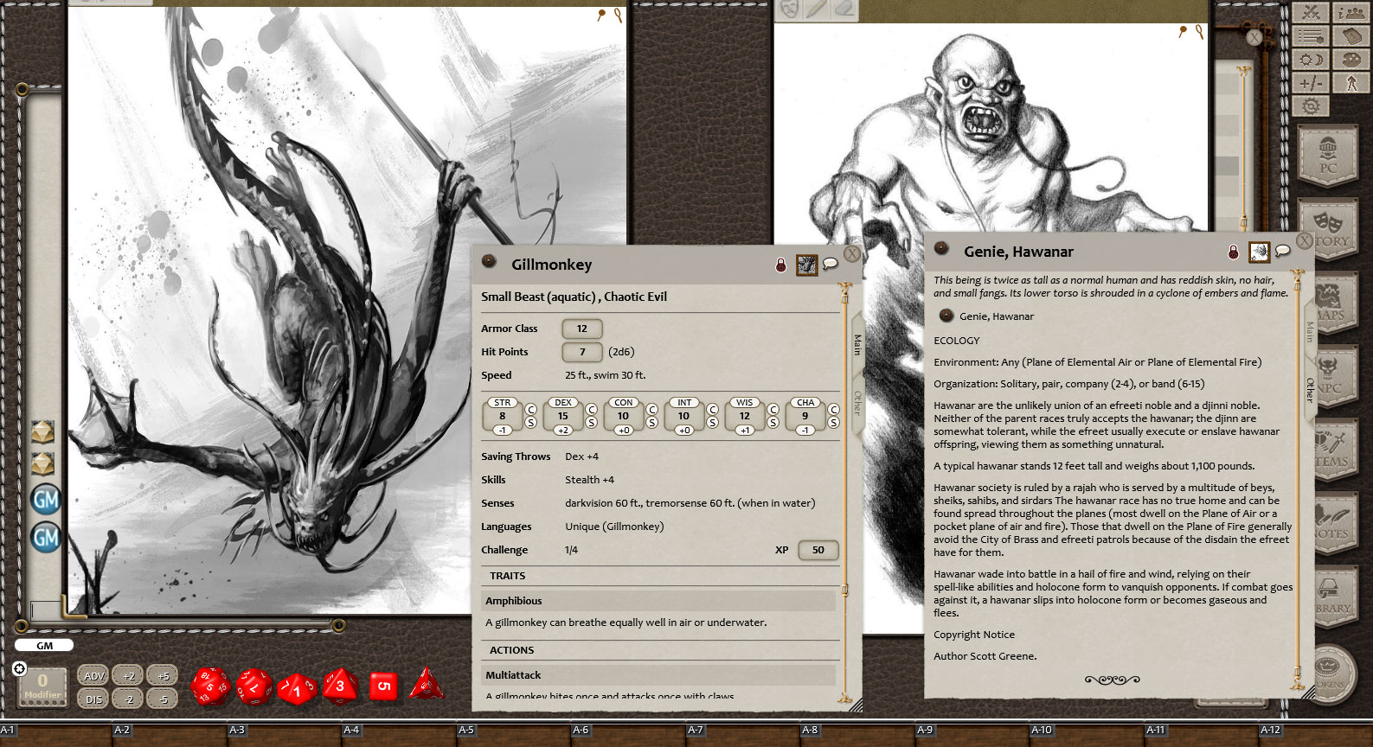Click Genie, Hawanar speech bubble icon

1283,252
